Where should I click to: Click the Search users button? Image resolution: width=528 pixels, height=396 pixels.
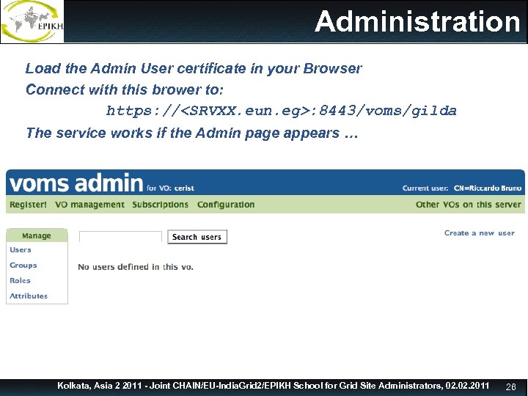click(197, 237)
